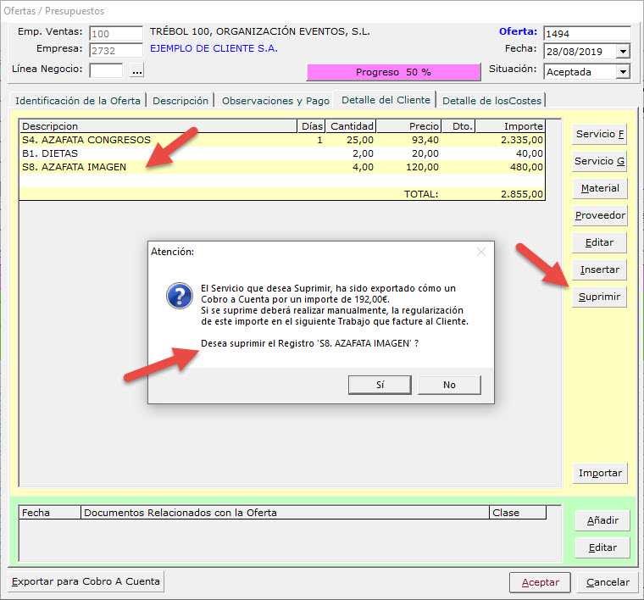Click the Fecha field 28/08/2019
The image size is (644, 600).
(580, 52)
